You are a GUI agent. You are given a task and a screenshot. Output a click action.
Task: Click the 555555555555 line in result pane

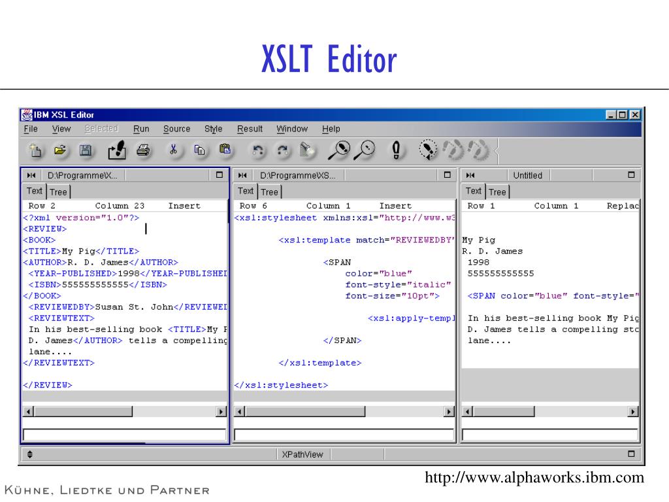[500, 274]
